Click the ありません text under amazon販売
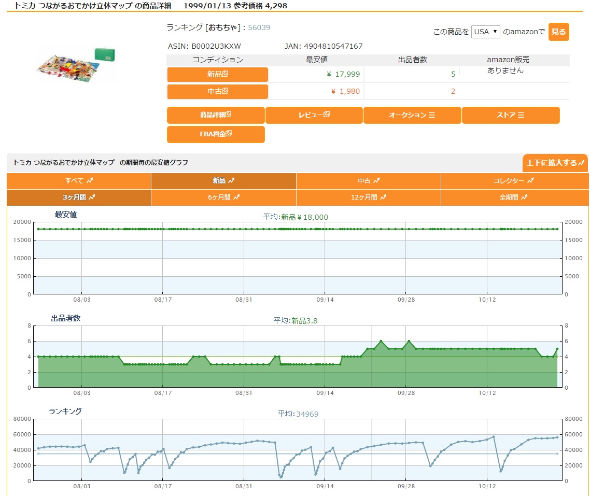 pyautogui.click(x=505, y=70)
